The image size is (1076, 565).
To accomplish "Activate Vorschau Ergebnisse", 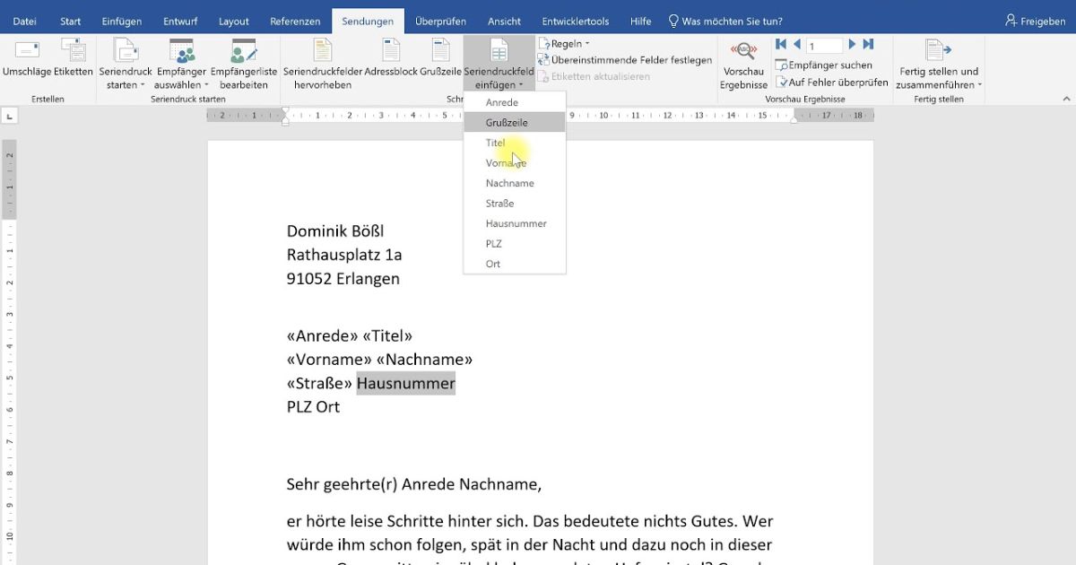I will click(743, 63).
